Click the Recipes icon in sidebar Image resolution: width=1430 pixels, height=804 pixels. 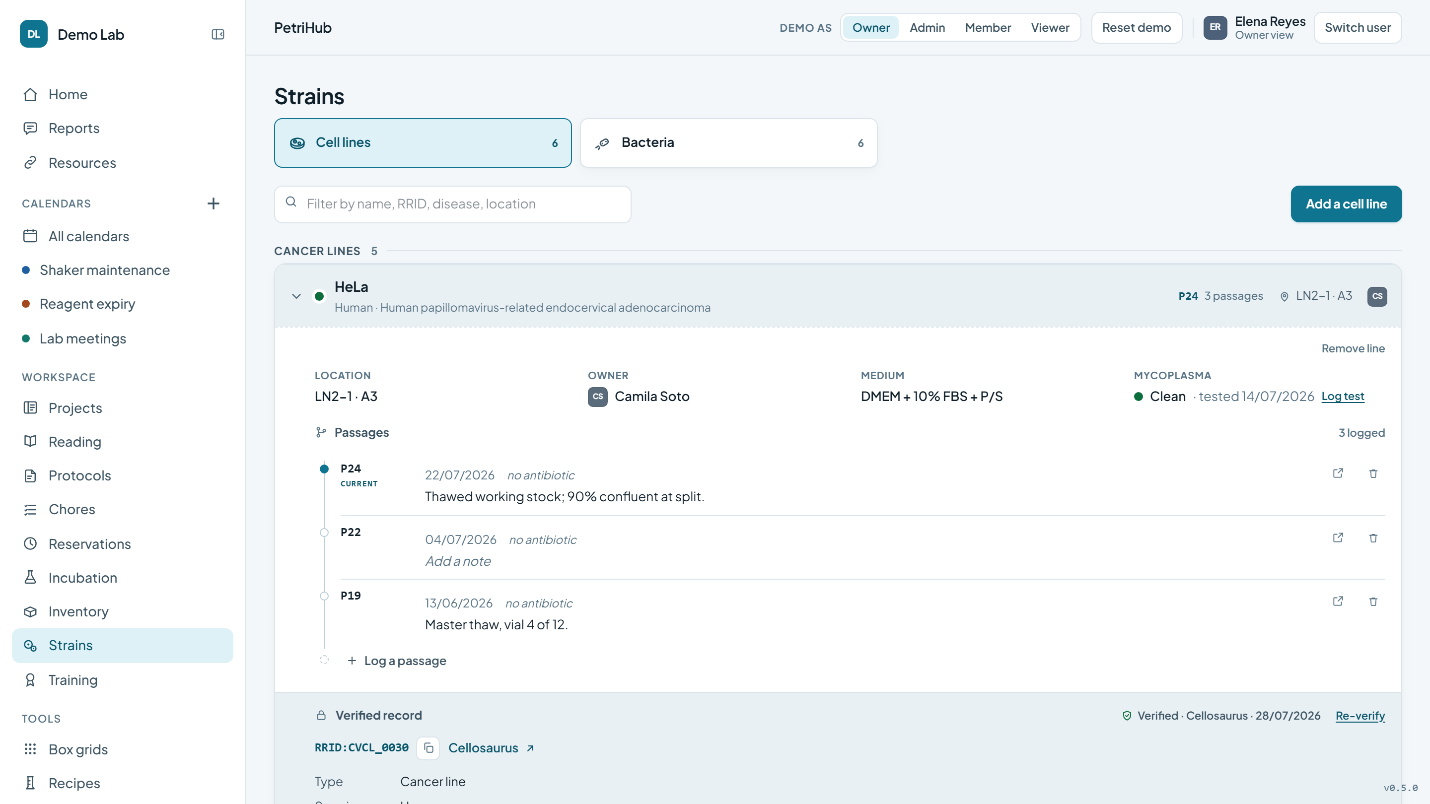pyautogui.click(x=30, y=783)
